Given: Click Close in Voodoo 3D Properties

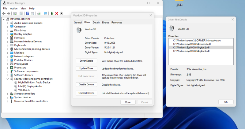Looking at the screenshot, I should [x=128, y=102].
